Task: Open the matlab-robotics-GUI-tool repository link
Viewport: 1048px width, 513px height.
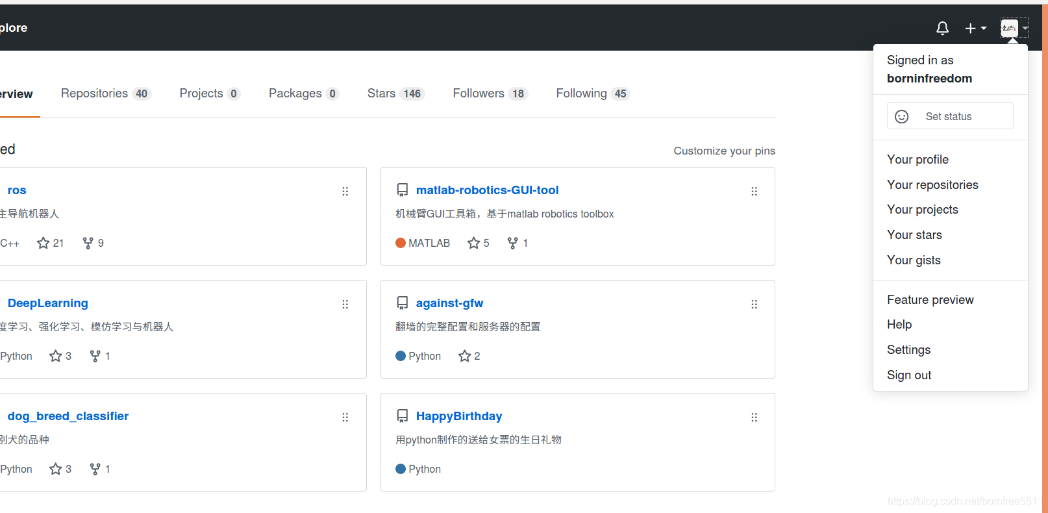Action: (487, 190)
